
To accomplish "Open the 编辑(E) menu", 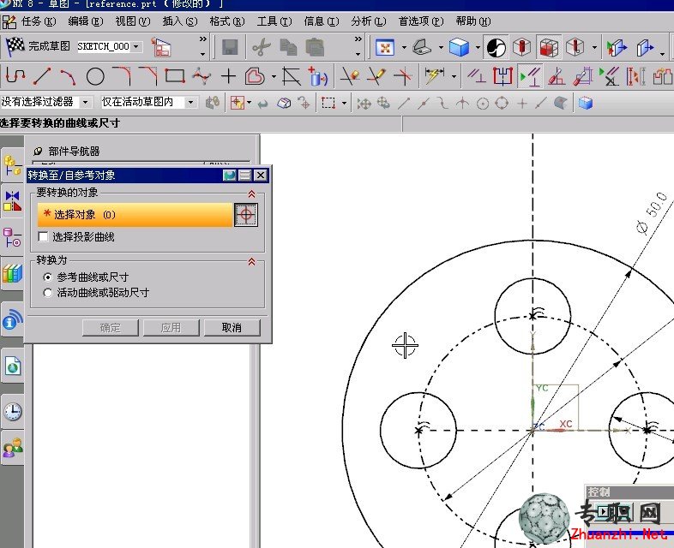I will tap(86, 21).
